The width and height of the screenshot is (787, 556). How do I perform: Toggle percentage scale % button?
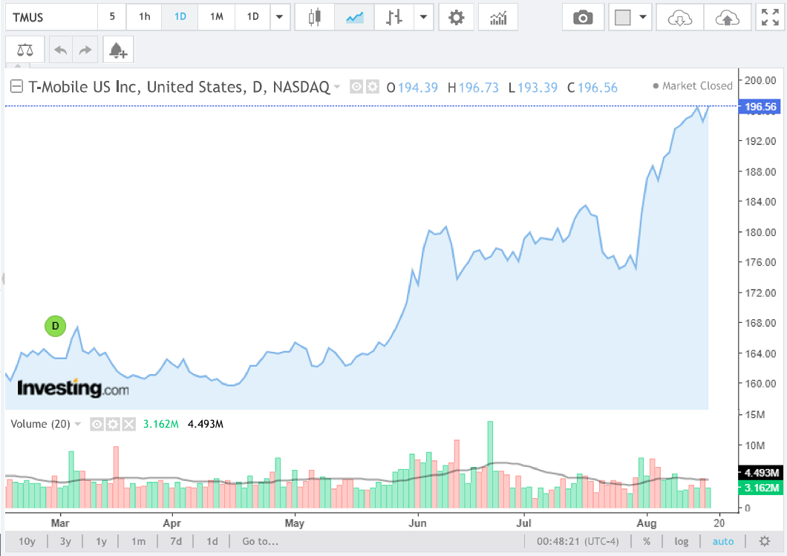tap(647, 541)
